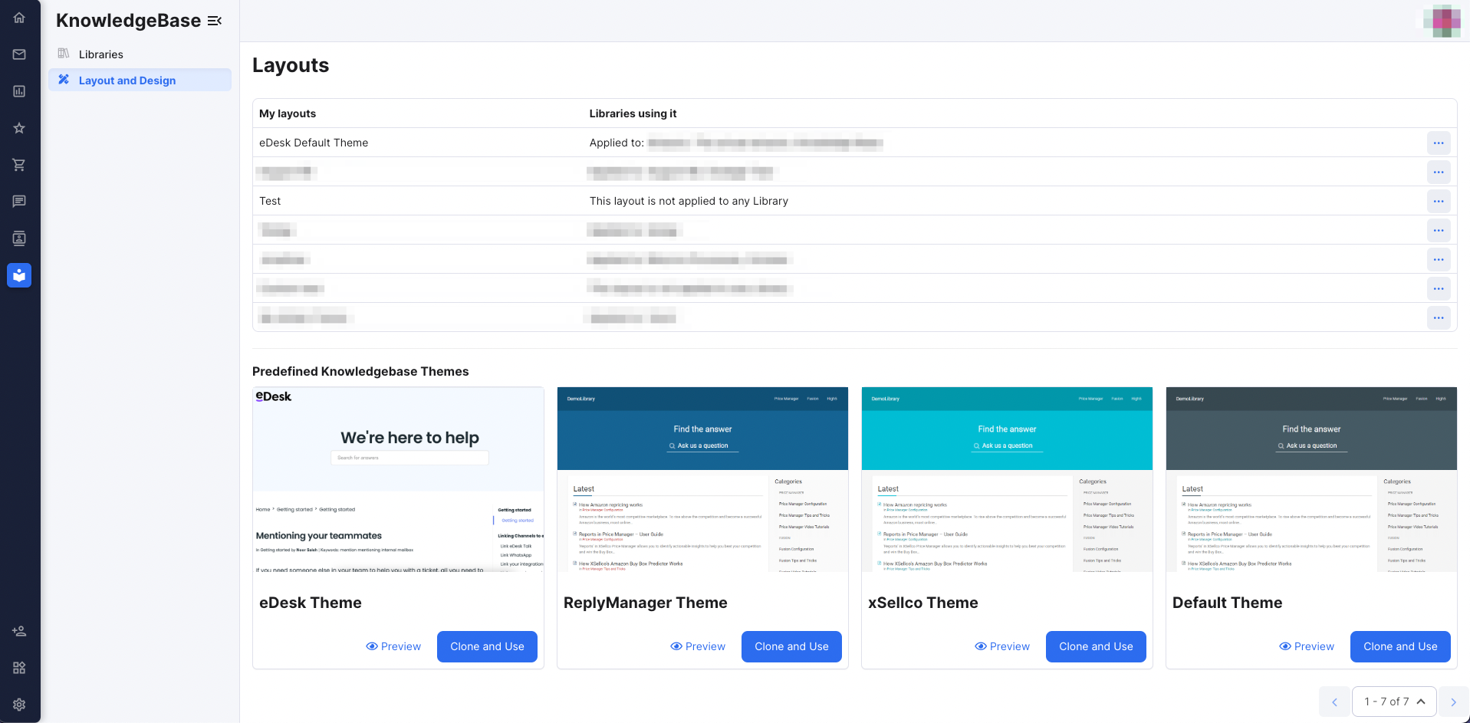Open the Settings gear icon
The height and width of the screenshot is (723, 1470).
click(19, 705)
